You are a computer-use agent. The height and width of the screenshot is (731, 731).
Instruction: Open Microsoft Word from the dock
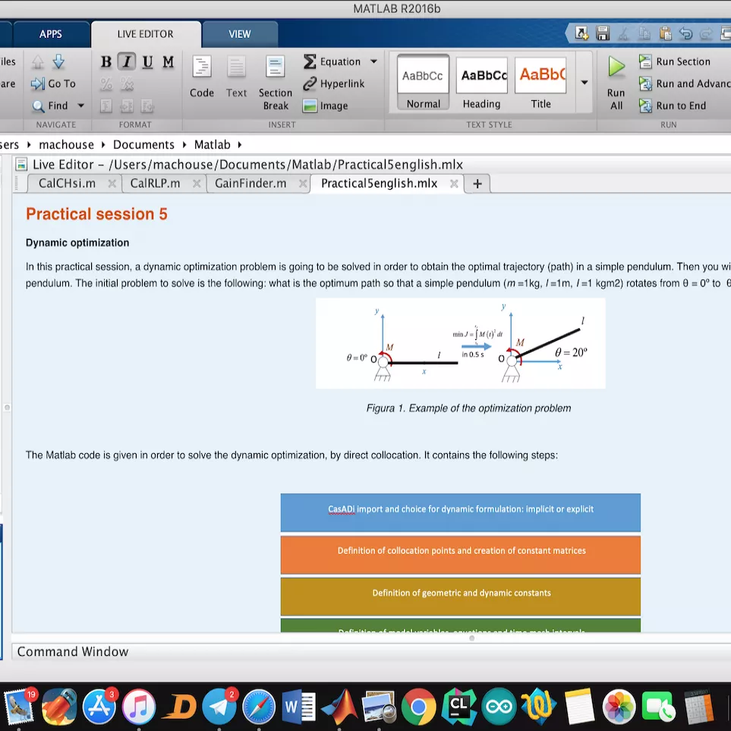[299, 707]
